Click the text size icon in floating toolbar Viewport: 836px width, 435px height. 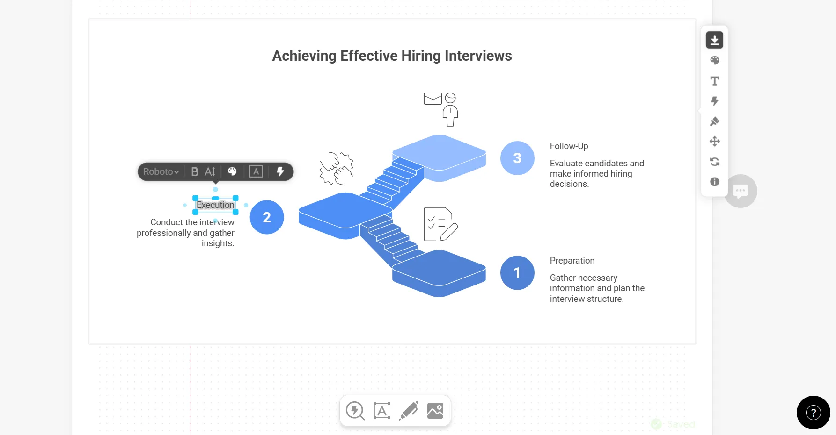point(210,171)
